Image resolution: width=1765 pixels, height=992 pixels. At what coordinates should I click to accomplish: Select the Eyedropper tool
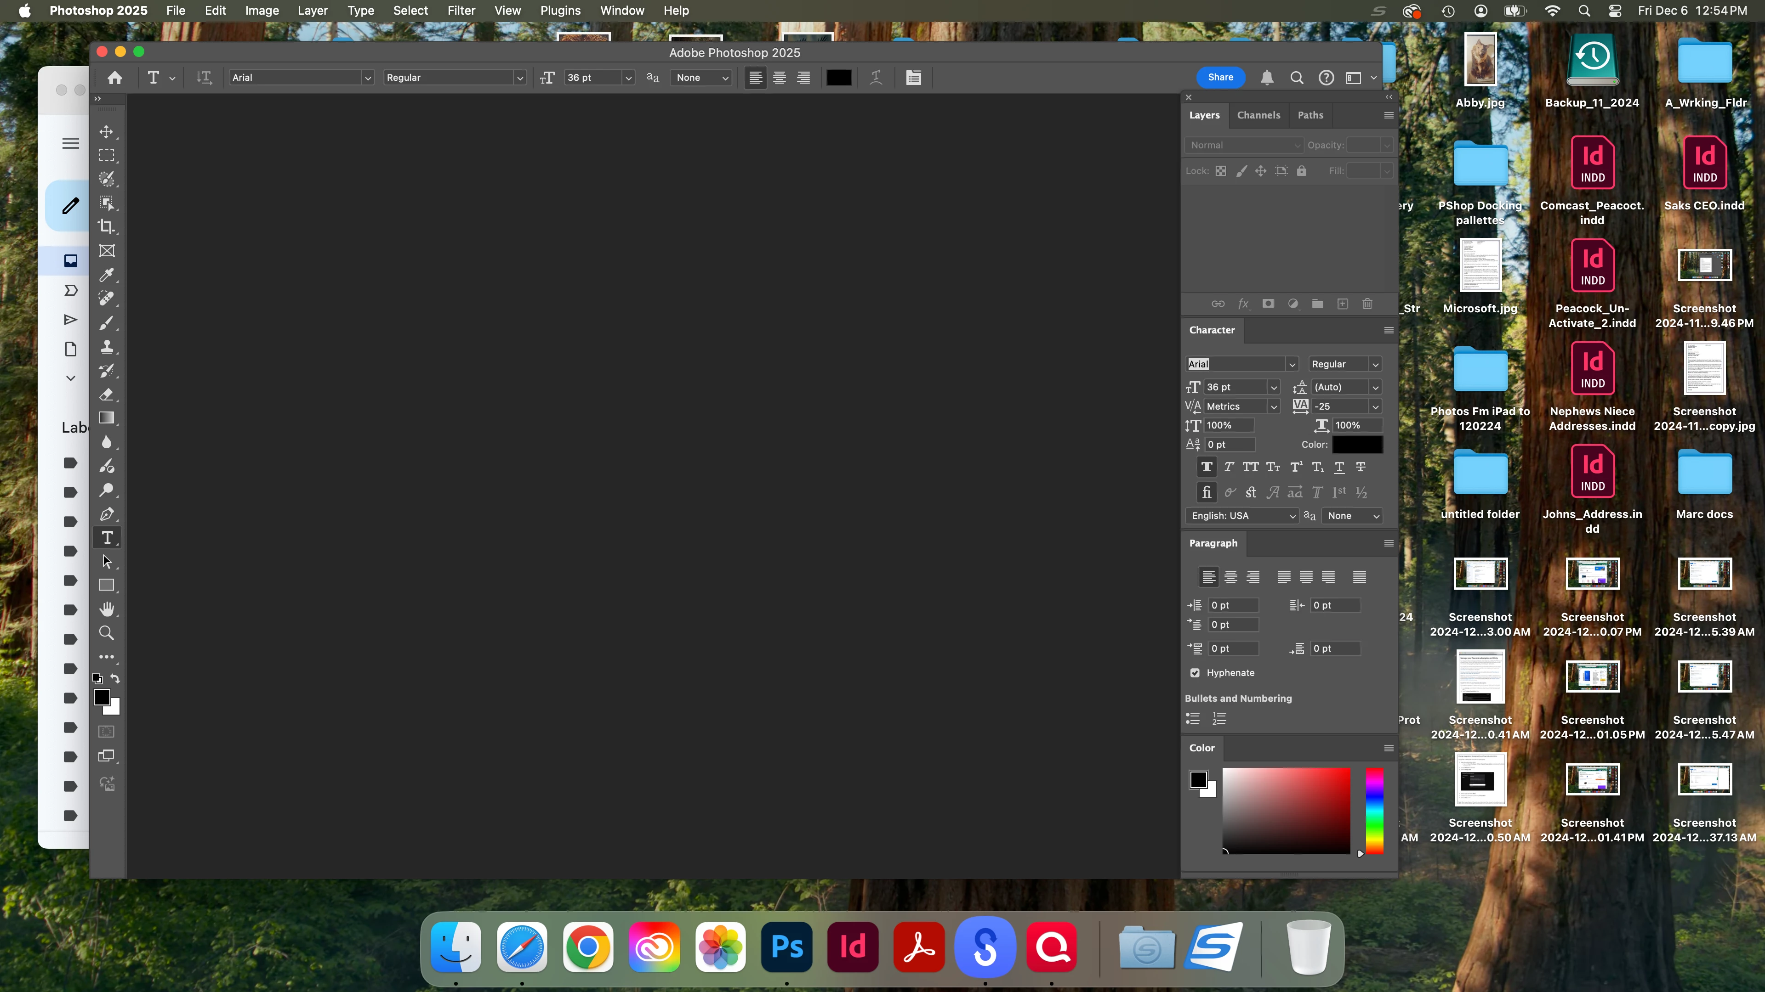tap(106, 275)
